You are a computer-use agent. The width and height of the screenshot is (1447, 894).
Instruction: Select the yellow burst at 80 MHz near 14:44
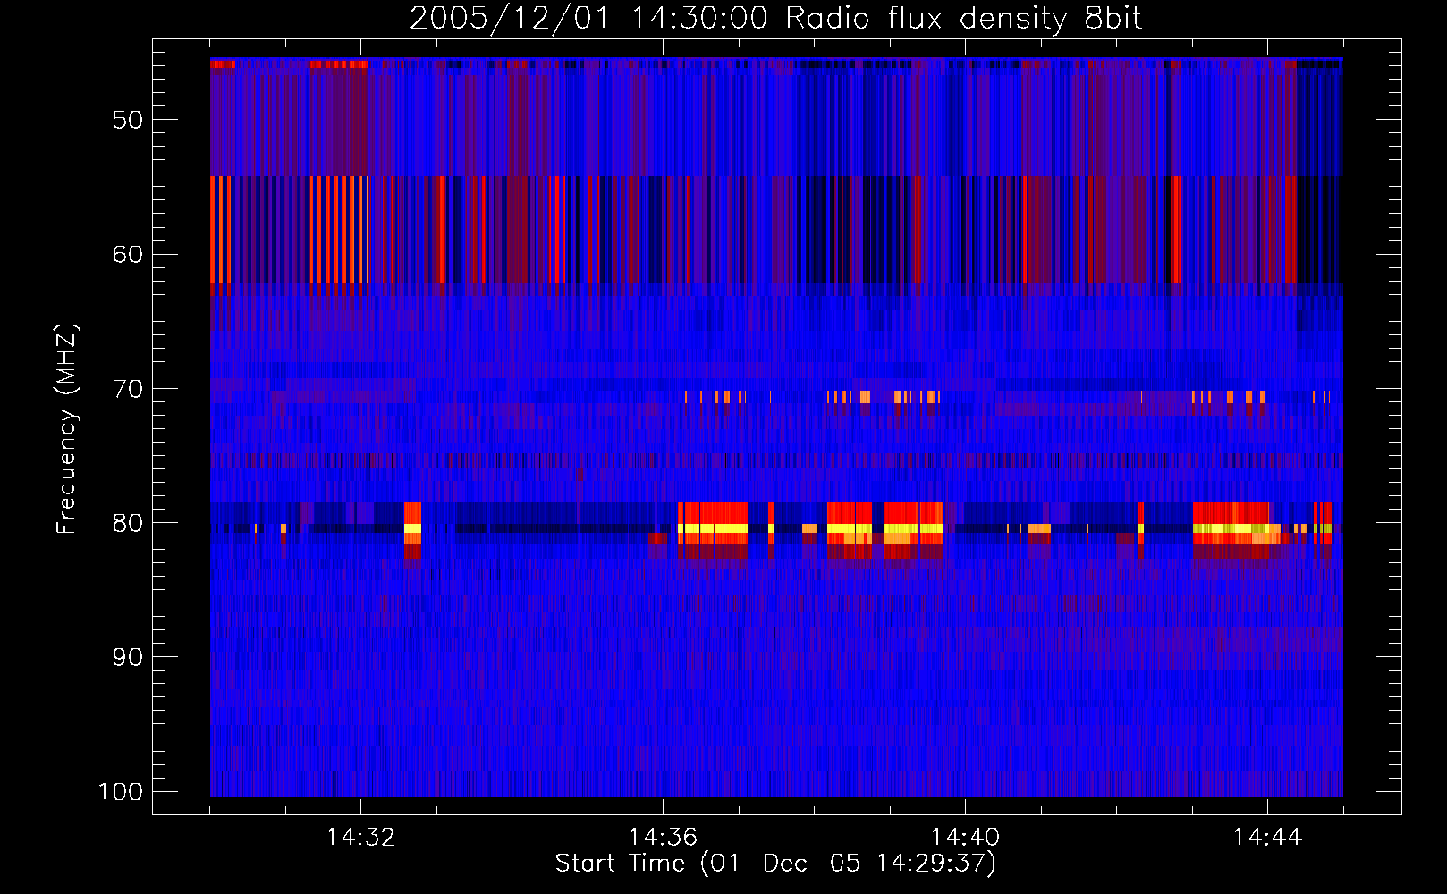pyautogui.click(x=1231, y=529)
